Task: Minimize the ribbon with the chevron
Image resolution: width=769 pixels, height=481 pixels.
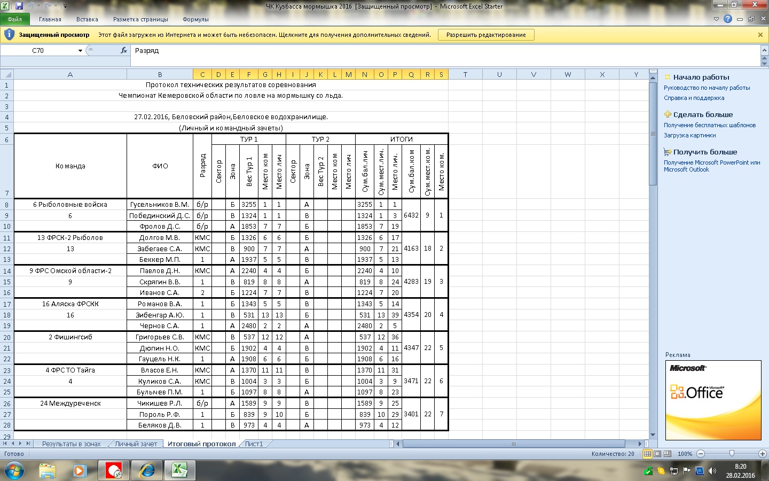Action: 717,19
